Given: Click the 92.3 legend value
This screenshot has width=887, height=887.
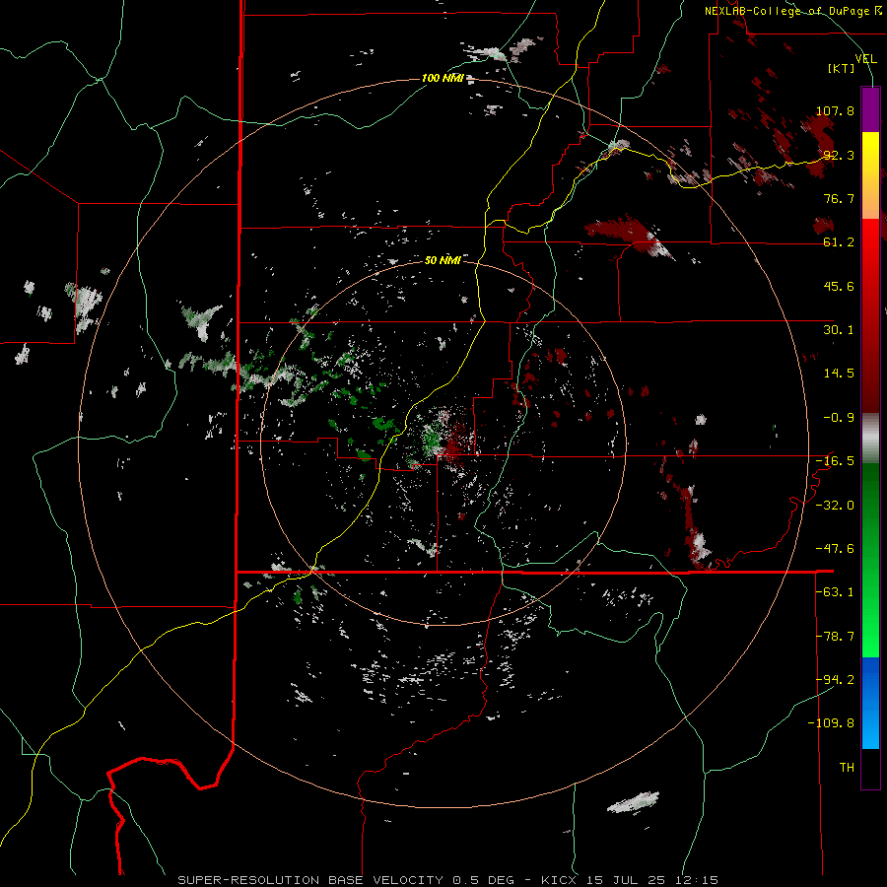Looking at the screenshot, I should 839,155.
